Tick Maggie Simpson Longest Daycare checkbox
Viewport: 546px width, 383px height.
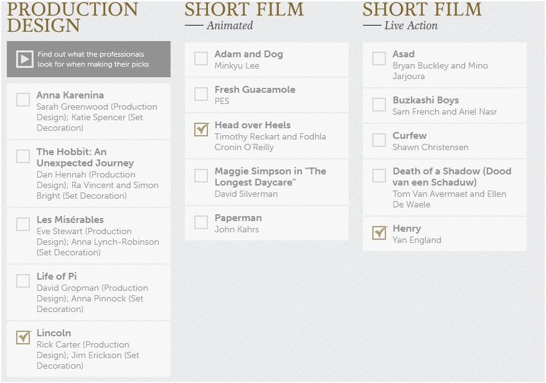[x=201, y=176]
